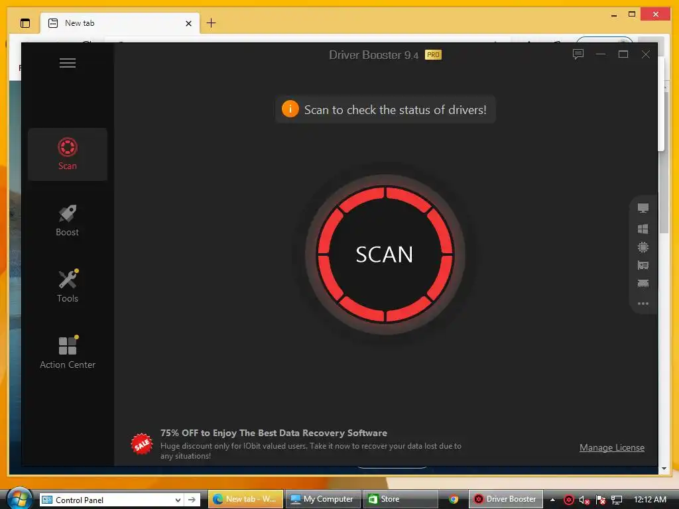Close the Driver Booster window

point(646,54)
